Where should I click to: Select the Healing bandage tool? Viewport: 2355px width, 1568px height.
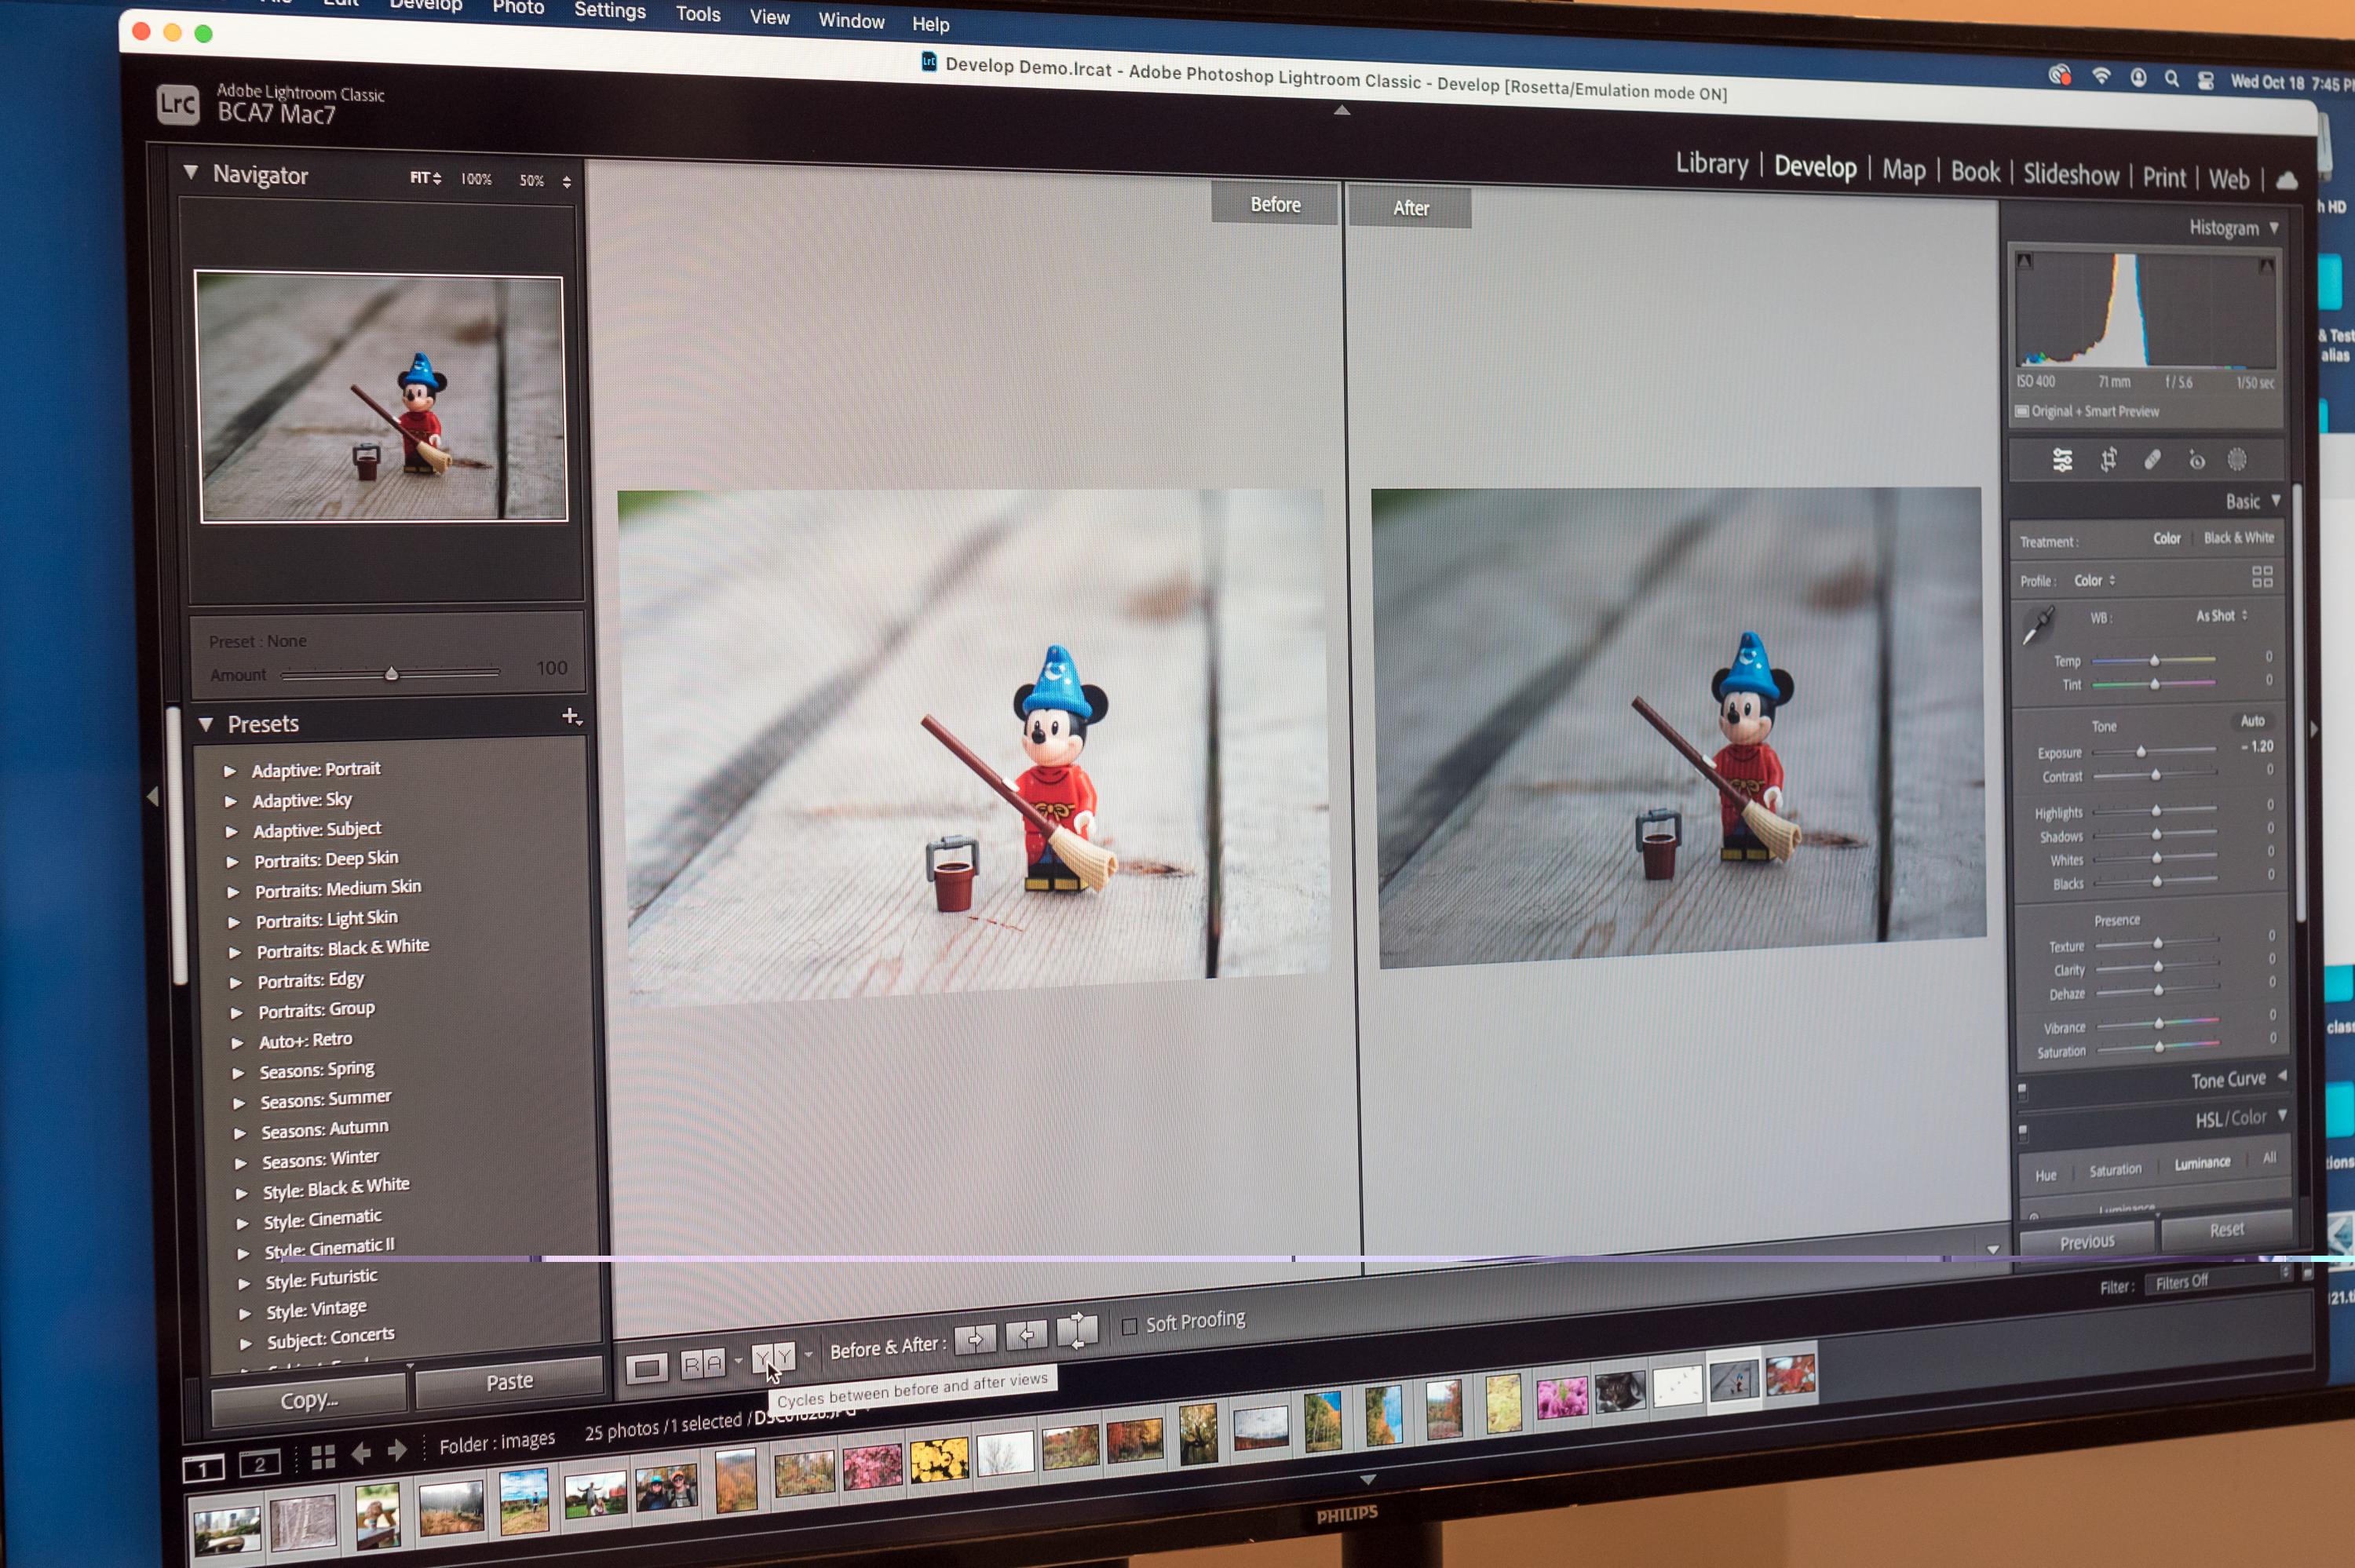tap(2152, 460)
